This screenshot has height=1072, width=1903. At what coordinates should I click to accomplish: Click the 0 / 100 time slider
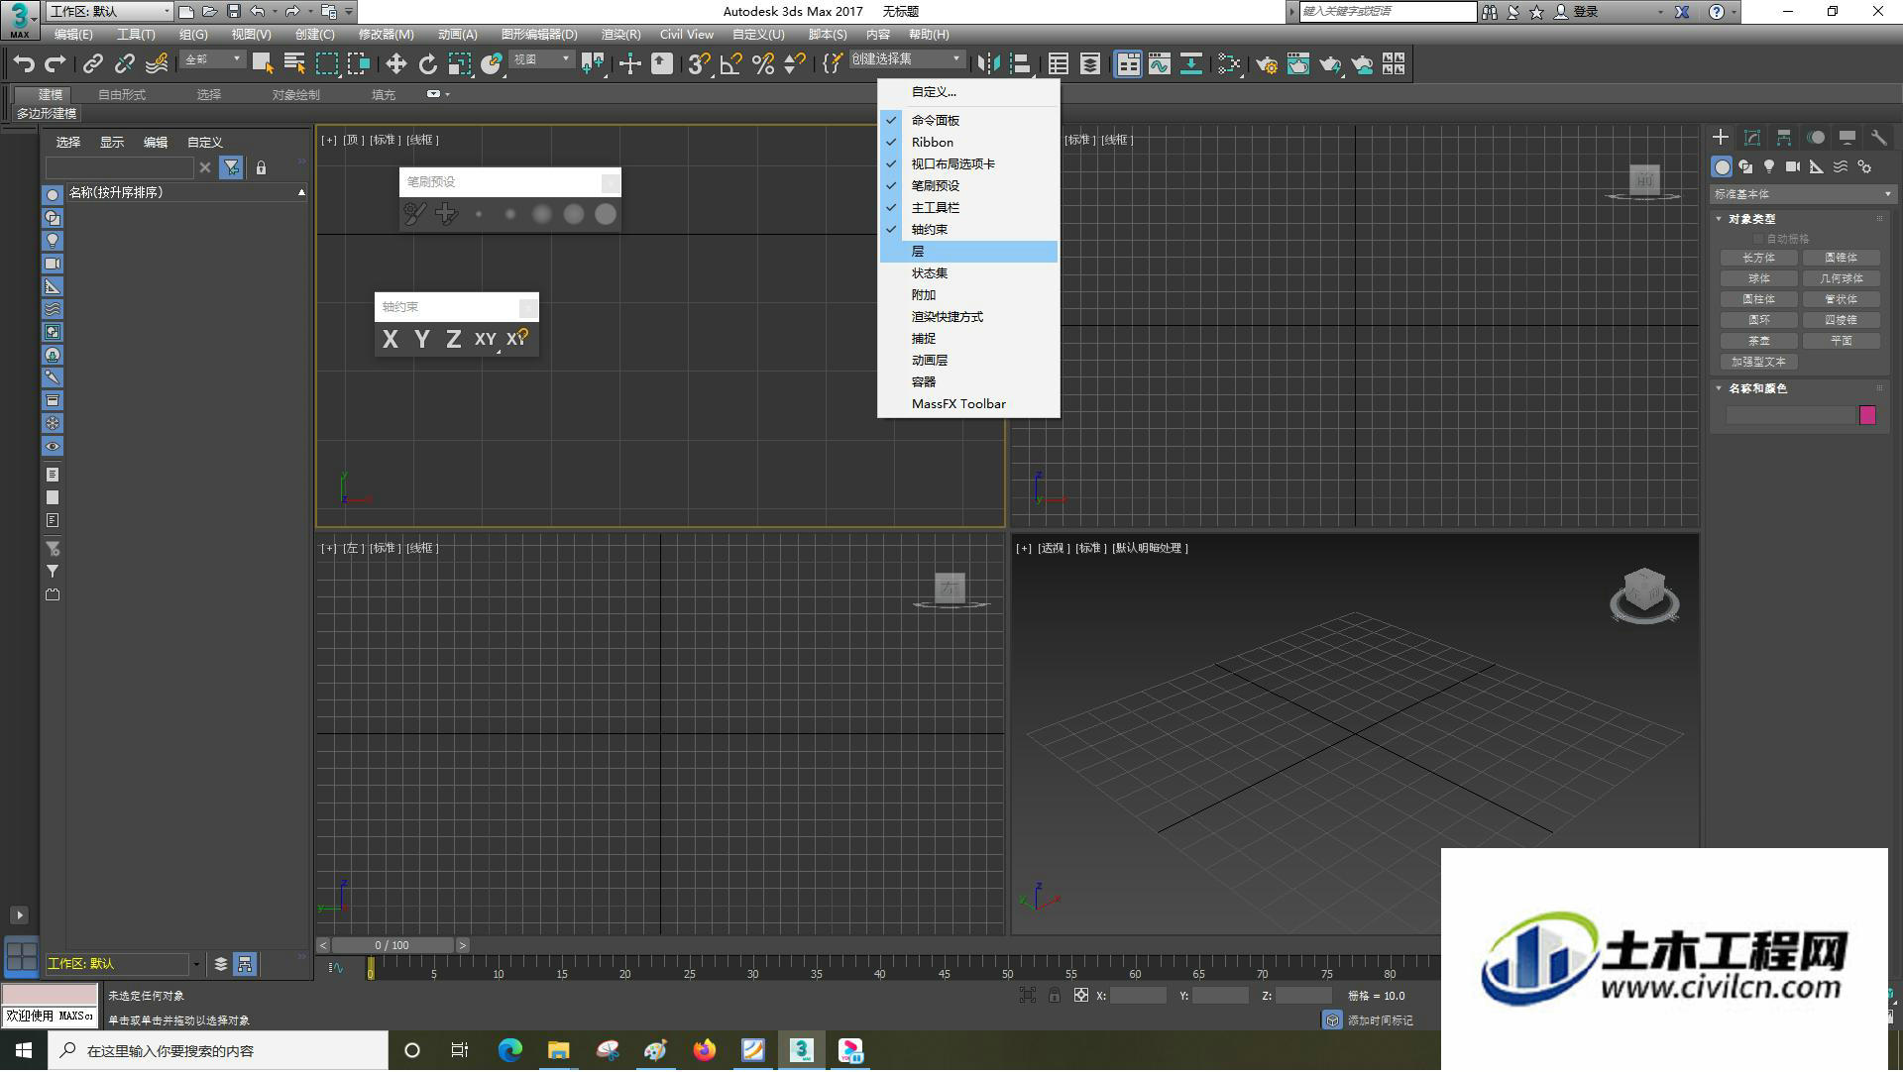click(392, 946)
